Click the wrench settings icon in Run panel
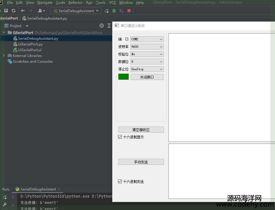The width and height of the screenshot is (275, 210). pyautogui.click(x=5, y=205)
